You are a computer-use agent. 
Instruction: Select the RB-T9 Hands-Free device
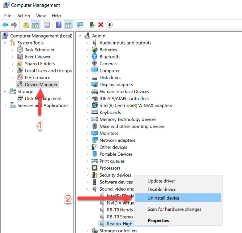(121, 210)
